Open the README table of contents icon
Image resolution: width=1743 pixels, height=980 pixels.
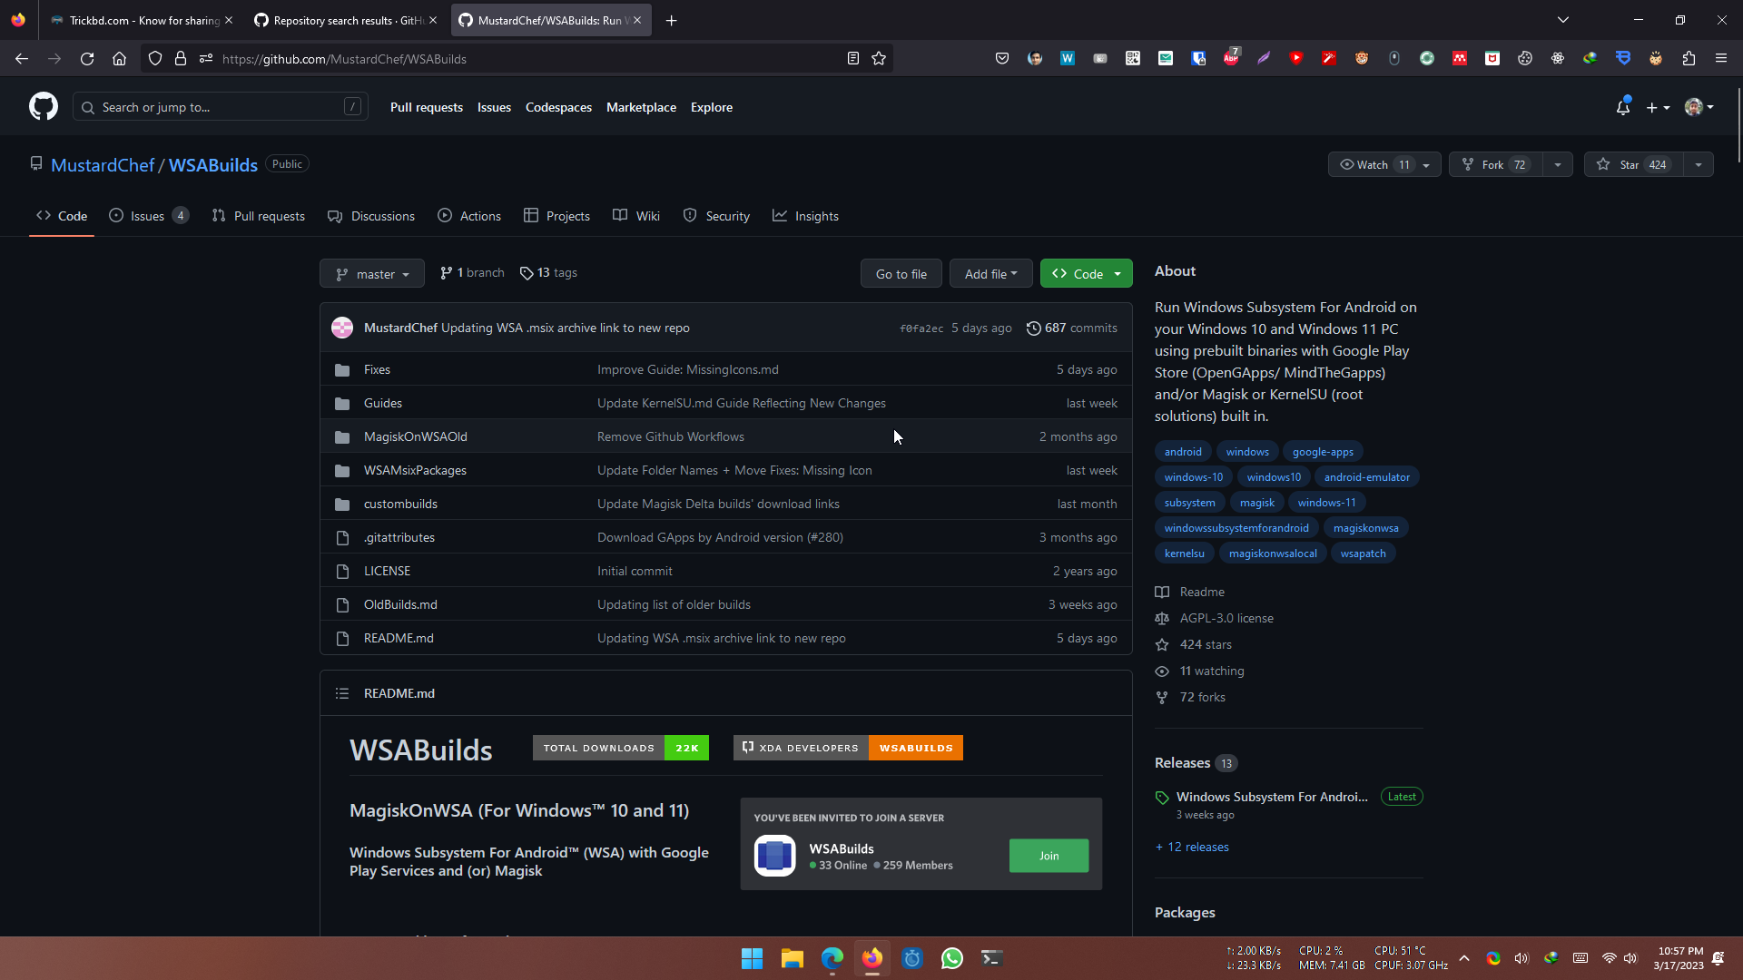(342, 693)
